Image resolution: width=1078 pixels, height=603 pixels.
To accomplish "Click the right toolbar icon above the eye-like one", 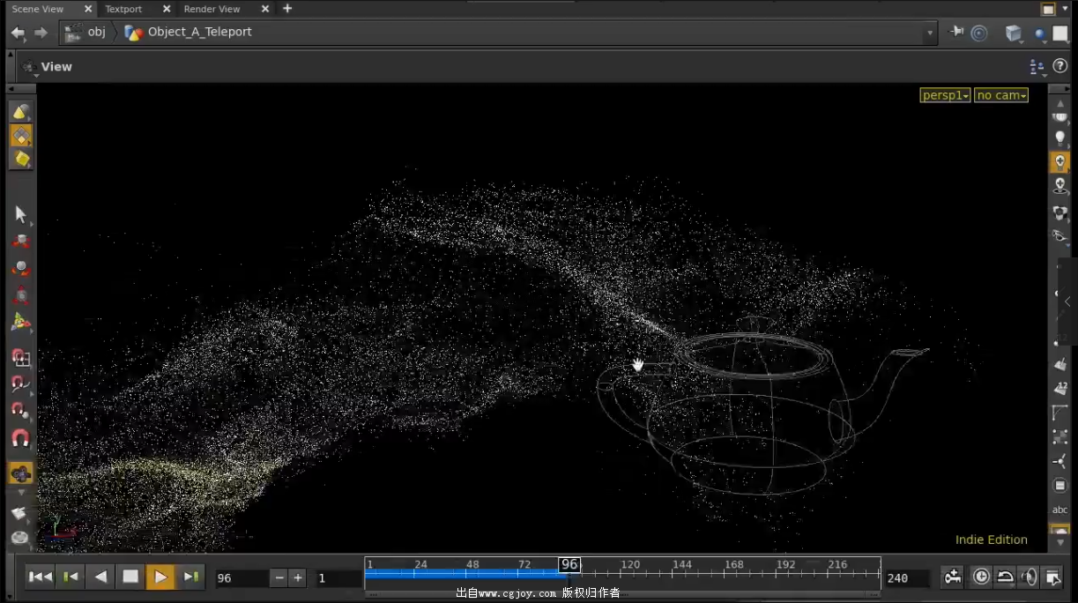I will click(x=1060, y=212).
